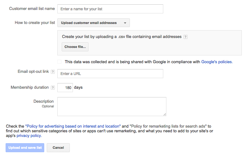248x155 pixels.
Task: Cancel the customer email list creation
Action: (x=58, y=148)
